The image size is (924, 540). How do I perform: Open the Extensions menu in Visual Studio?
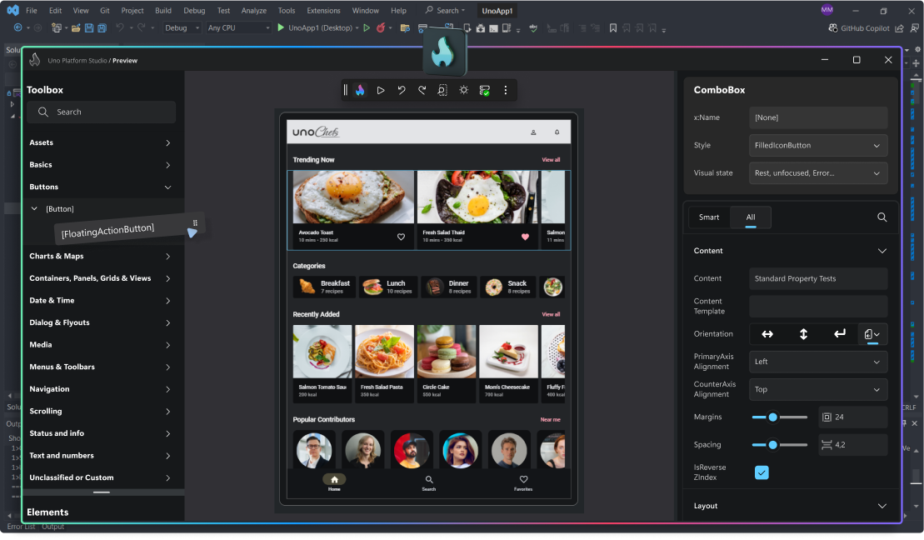pyautogui.click(x=323, y=10)
